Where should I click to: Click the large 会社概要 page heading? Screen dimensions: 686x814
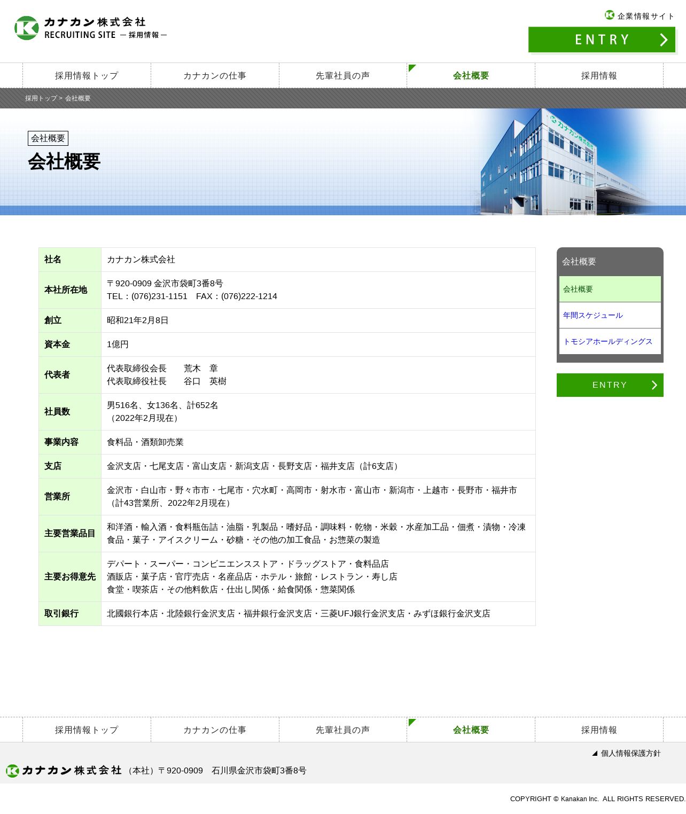click(x=64, y=161)
